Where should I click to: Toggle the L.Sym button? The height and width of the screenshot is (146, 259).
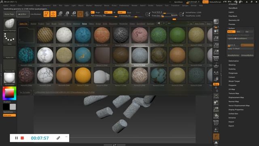coord(216,73)
